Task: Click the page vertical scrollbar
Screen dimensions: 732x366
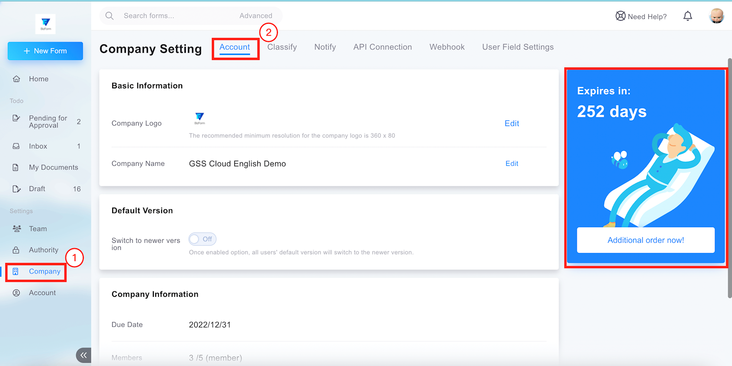Action: (729, 179)
